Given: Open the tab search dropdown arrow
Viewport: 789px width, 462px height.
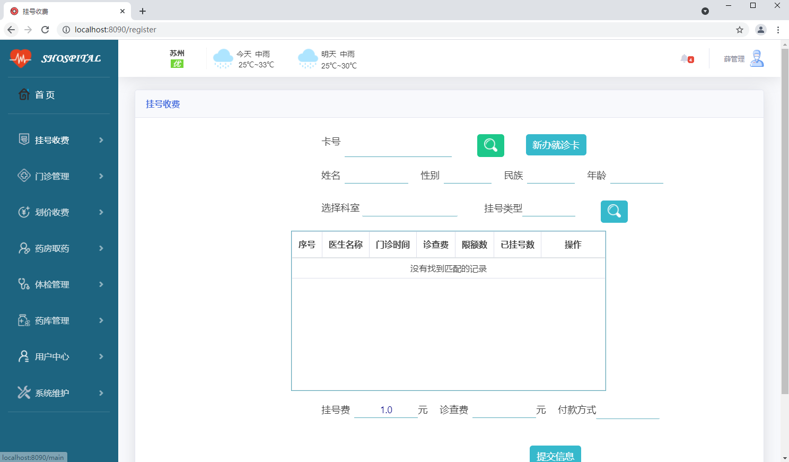Looking at the screenshot, I should coord(705,11).
